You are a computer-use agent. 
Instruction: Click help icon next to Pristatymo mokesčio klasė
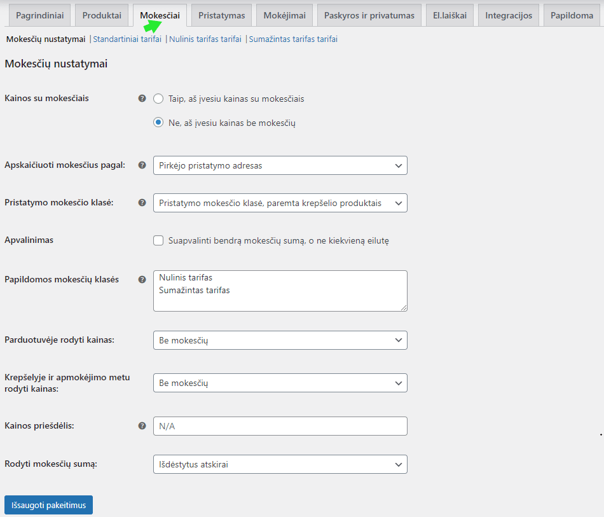click(x=142, y=203)
